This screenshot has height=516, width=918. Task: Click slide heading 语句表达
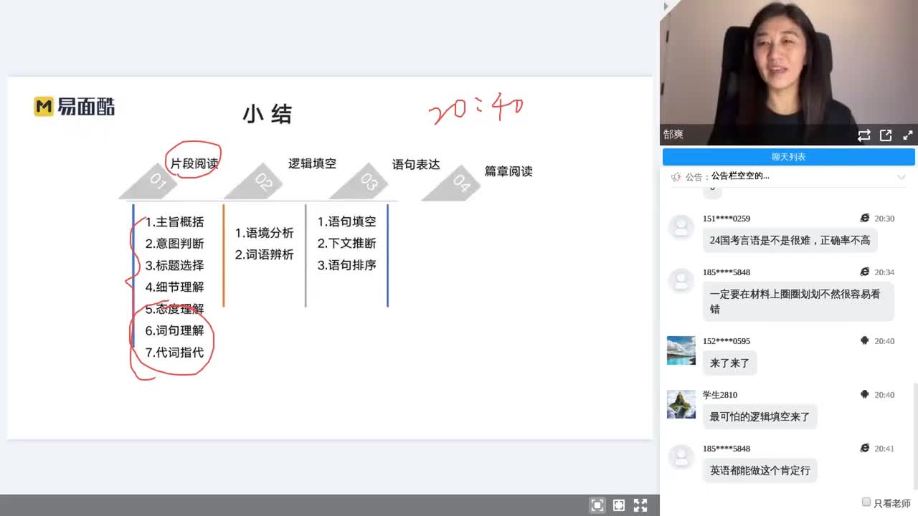(x=416, y=164)
